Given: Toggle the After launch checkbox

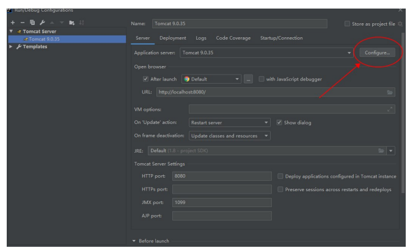Looking at the screenshot, I should click(x=145, y=79).
